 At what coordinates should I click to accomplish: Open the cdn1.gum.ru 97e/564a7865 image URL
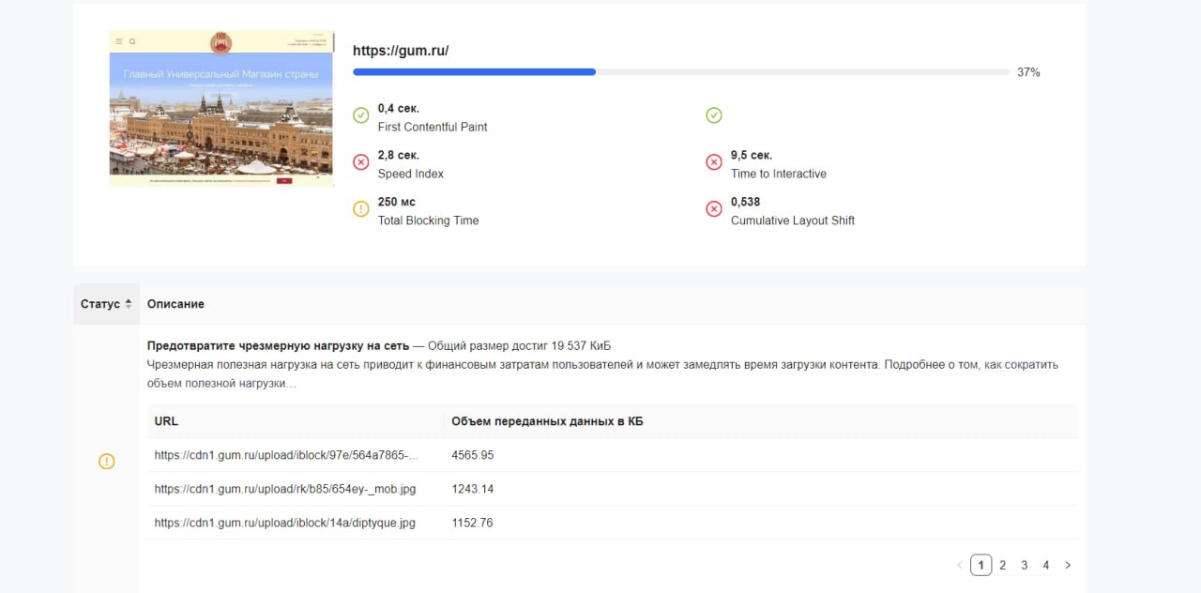[x=286, y=455]
